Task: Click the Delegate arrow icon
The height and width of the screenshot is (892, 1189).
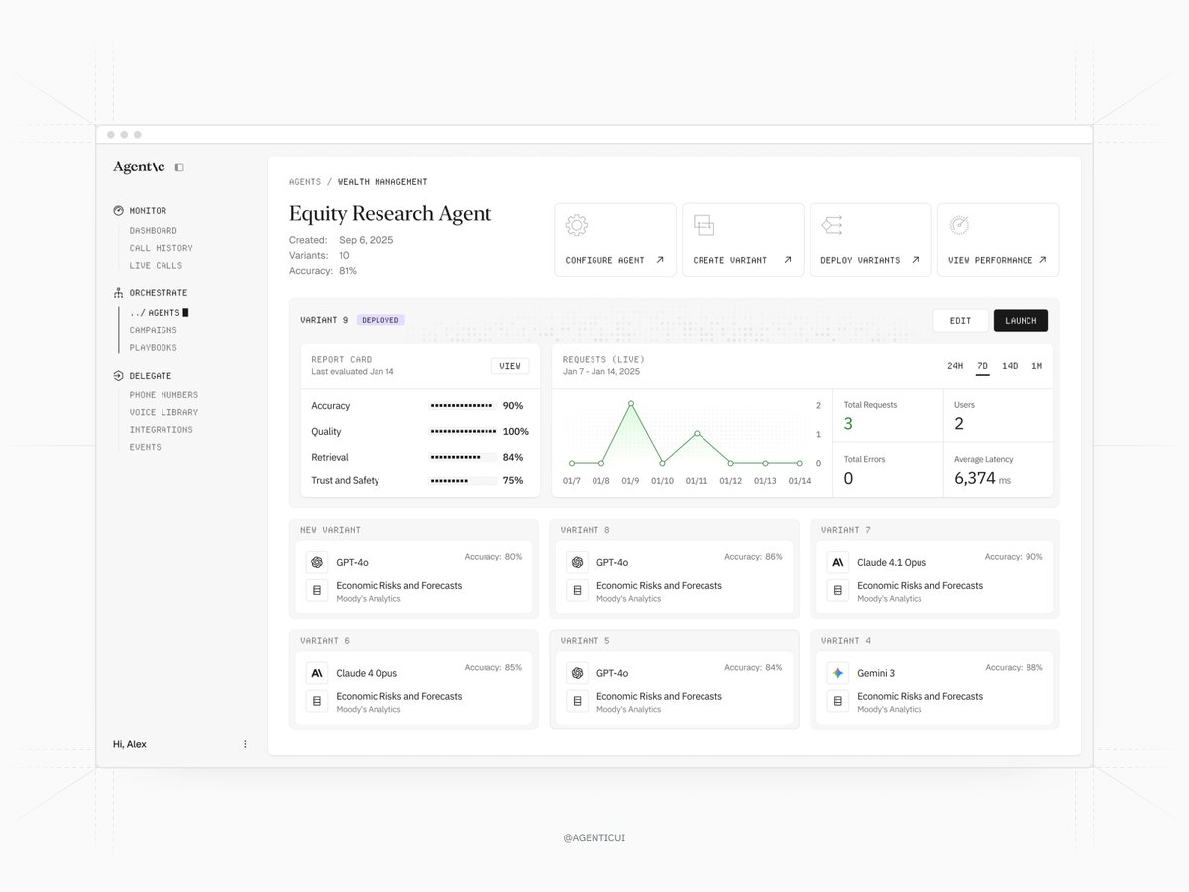Action: pyautogui.click(x=118, y=376)
